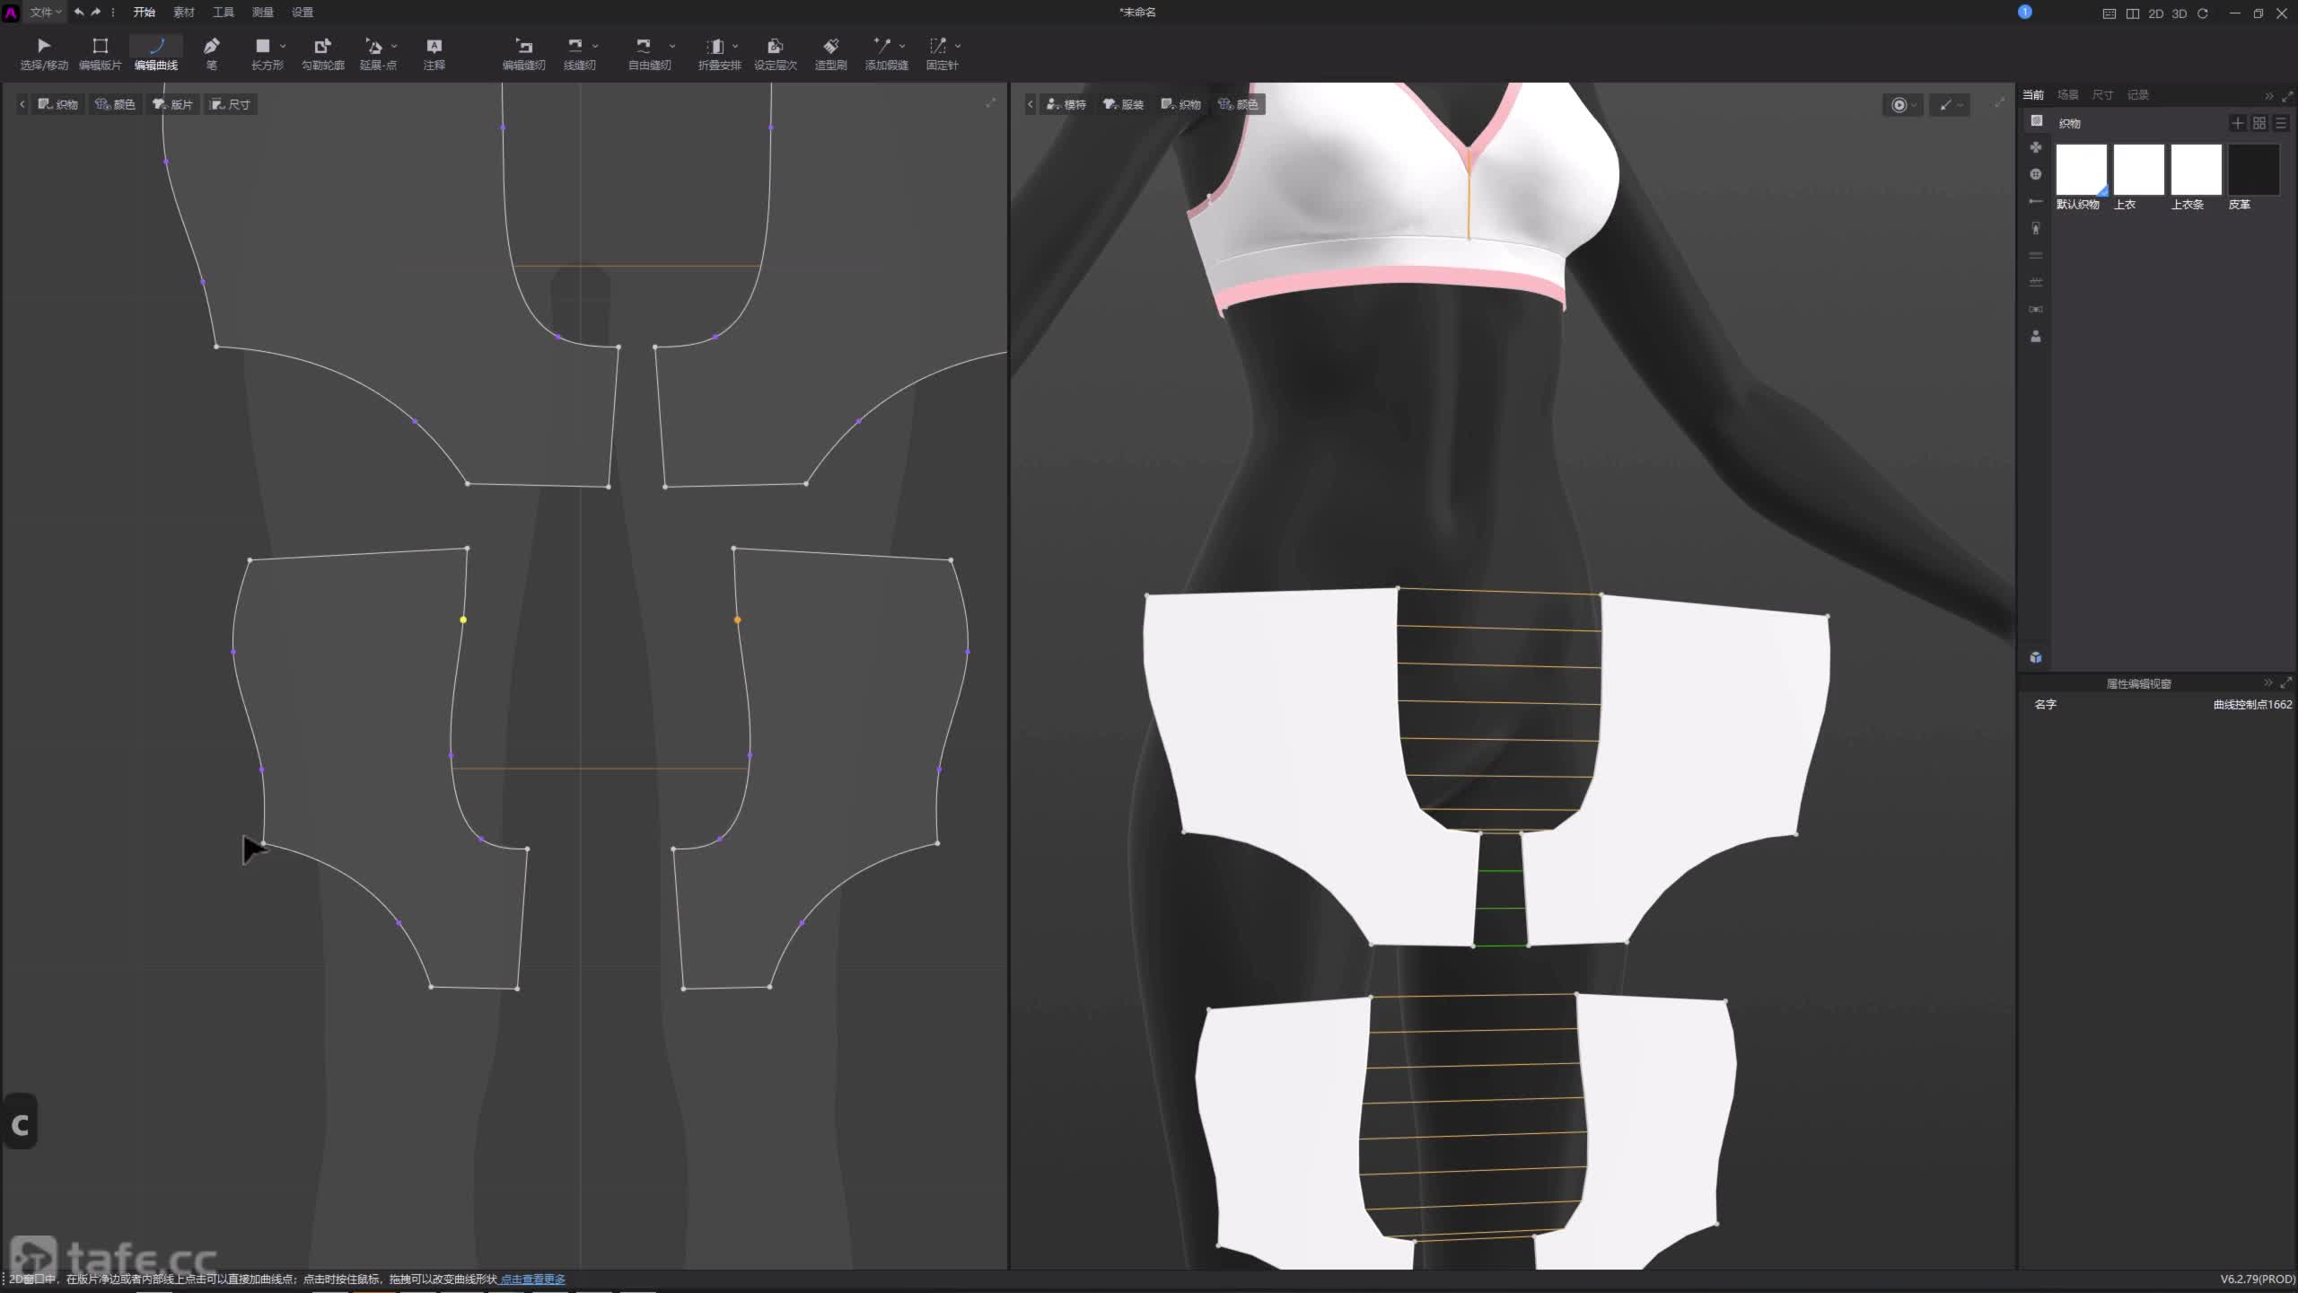Expand the 线缝纫 tool dropdown arrow

(x=595, y=46)
